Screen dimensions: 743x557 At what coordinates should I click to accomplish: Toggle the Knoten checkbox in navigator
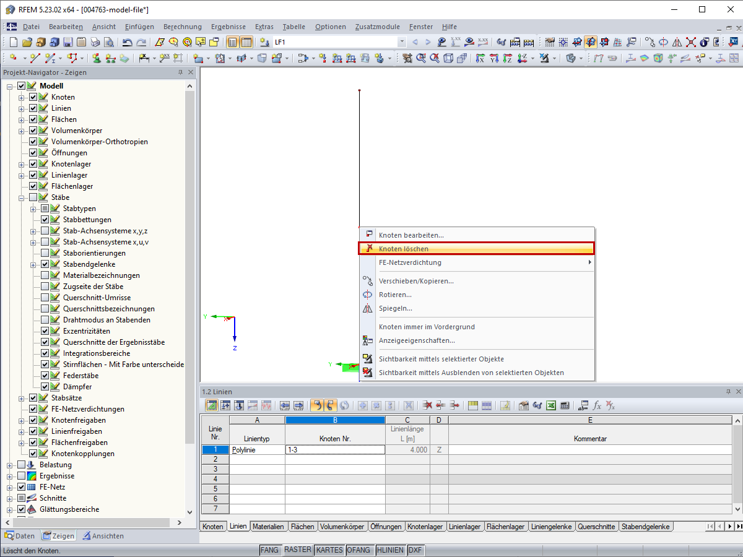click(33, 97)
